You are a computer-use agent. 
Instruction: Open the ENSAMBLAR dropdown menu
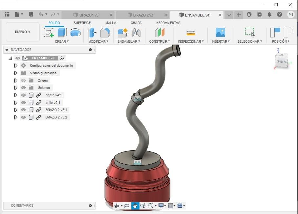129,41
